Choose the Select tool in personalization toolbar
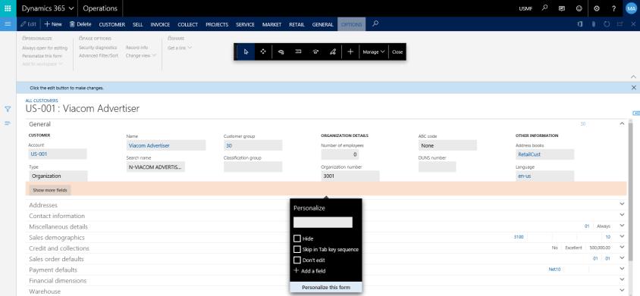Screen dimensions: 640x296 [246, 51]
